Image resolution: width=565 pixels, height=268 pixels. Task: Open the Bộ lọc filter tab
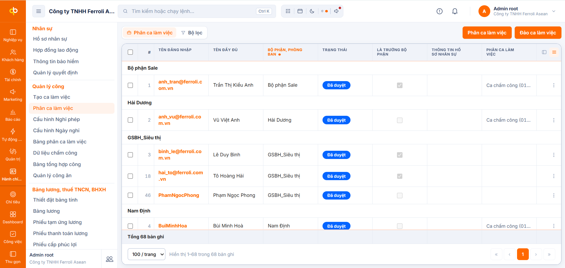pos(192,33)
